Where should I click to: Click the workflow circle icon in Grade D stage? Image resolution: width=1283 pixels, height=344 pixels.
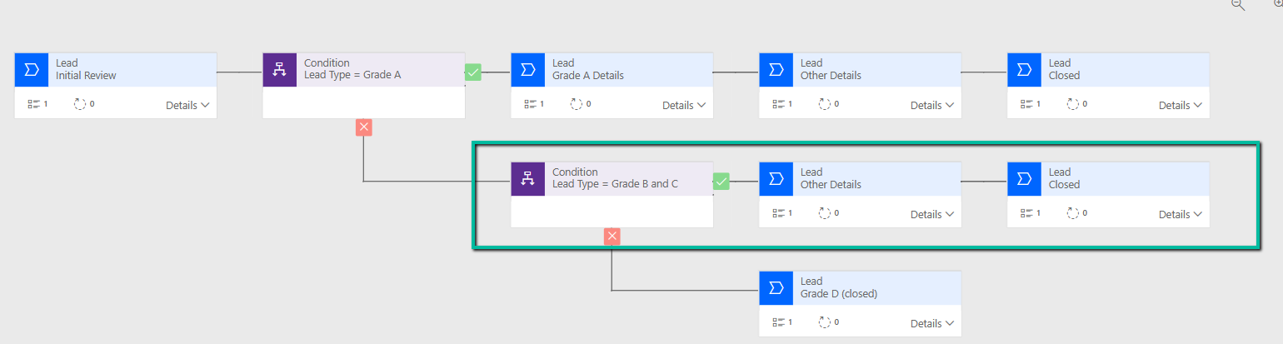coord(825,323)
